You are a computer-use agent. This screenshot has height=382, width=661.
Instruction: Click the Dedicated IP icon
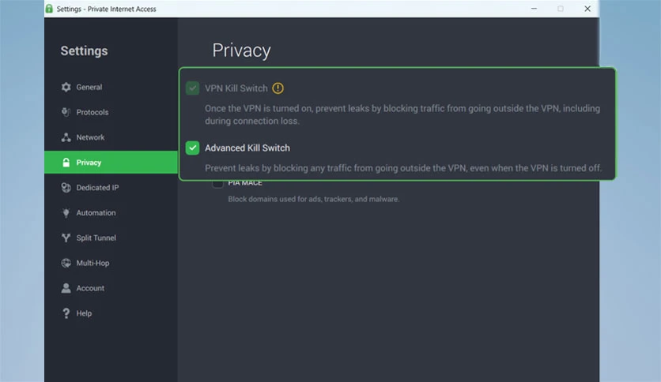coord(66,188)
